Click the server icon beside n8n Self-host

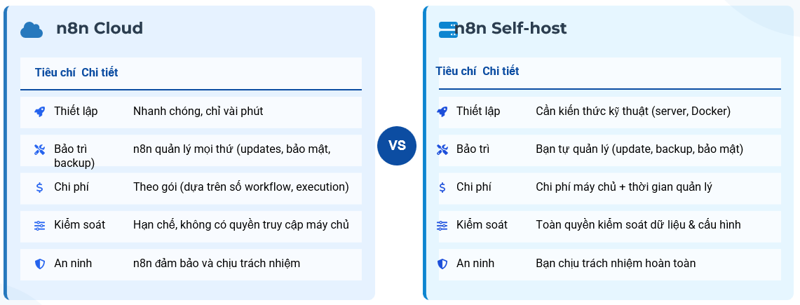(x=448, y=29)
